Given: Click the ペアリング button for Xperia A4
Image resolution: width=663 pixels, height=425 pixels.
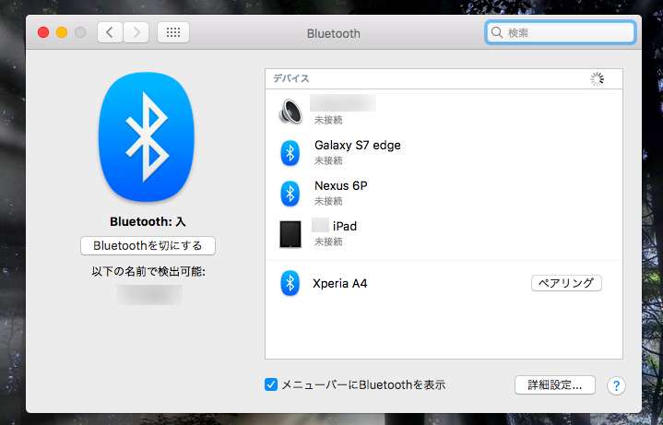Looking at the screenshot, I should (566, 283).
